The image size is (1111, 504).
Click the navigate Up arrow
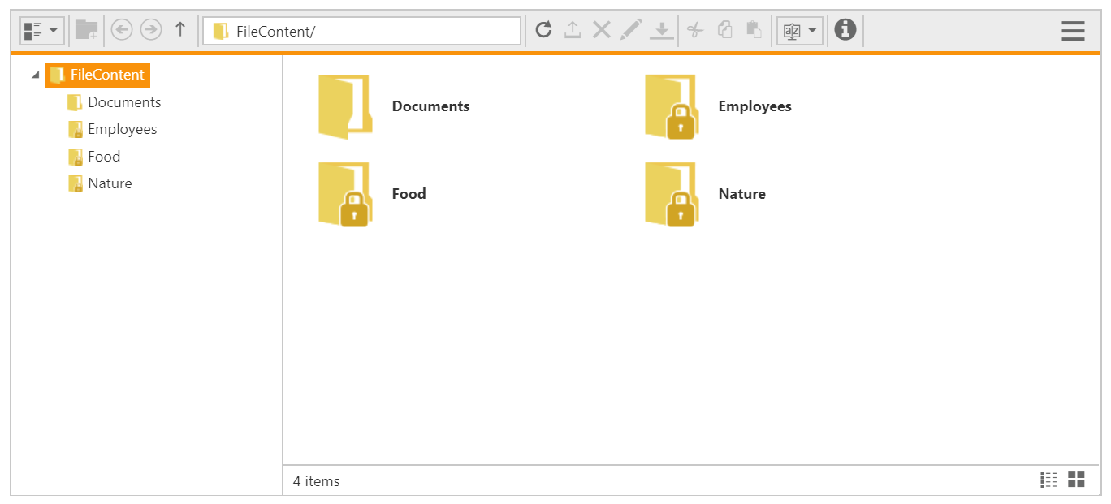tap(179, 29)
